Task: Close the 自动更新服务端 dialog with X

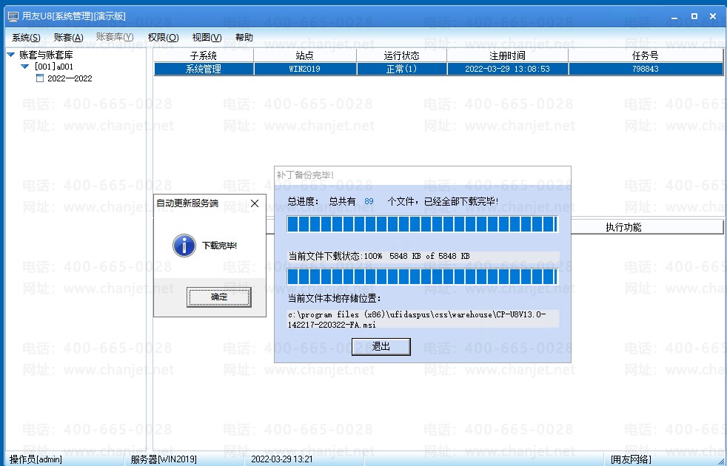Action: [x=255, y=203]
